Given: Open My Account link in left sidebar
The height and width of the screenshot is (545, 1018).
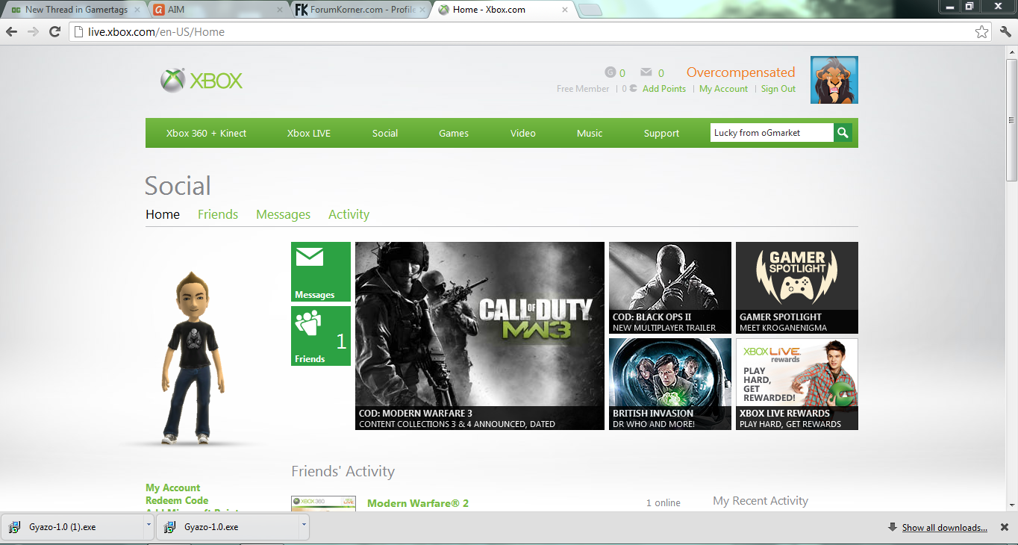Looking at the screenshot, I should 173,488.
